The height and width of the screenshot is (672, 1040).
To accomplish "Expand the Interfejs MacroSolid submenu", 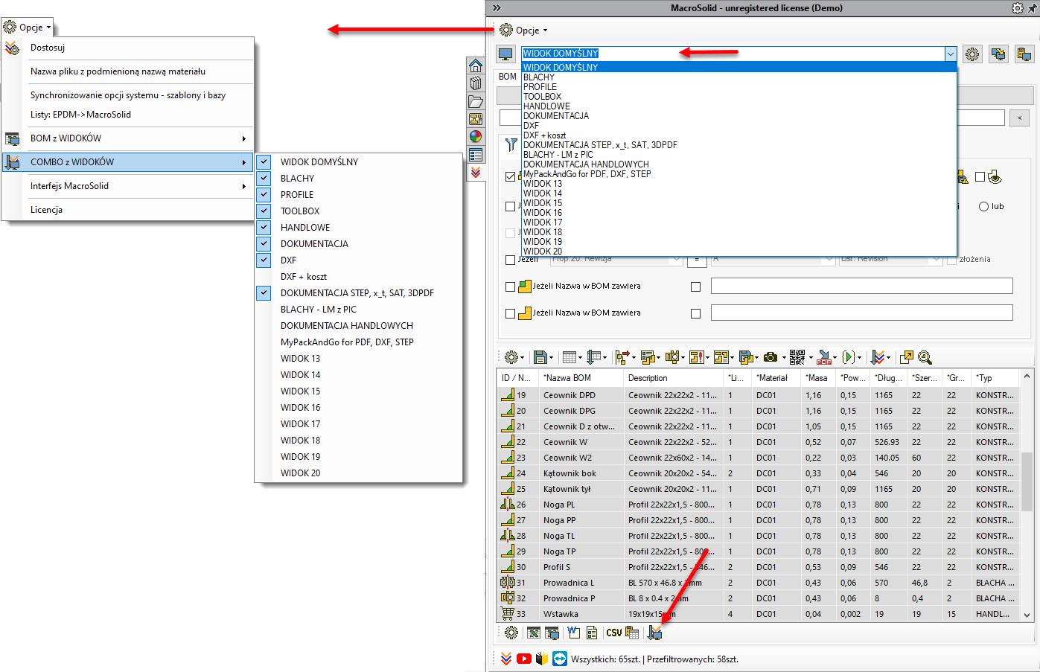I will tap(128, 185).
